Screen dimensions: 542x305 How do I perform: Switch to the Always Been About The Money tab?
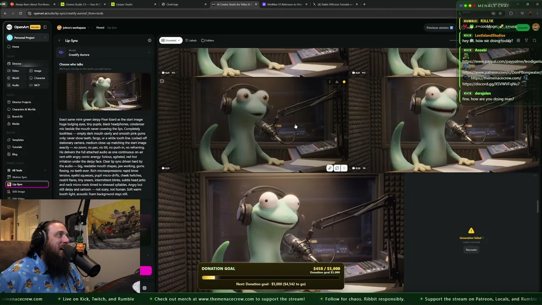33,4
